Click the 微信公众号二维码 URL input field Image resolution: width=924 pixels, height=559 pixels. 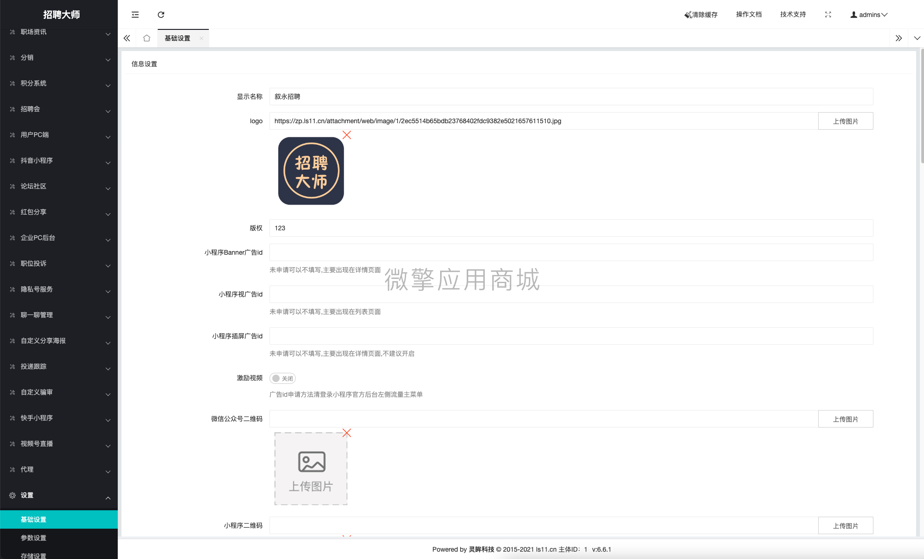pos(544,419)
